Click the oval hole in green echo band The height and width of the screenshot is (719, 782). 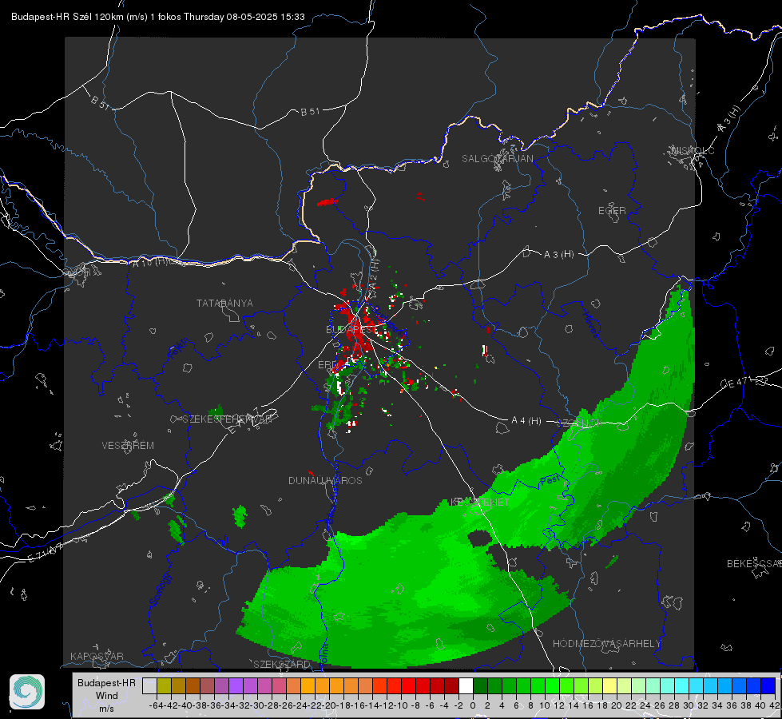point(480,538)
